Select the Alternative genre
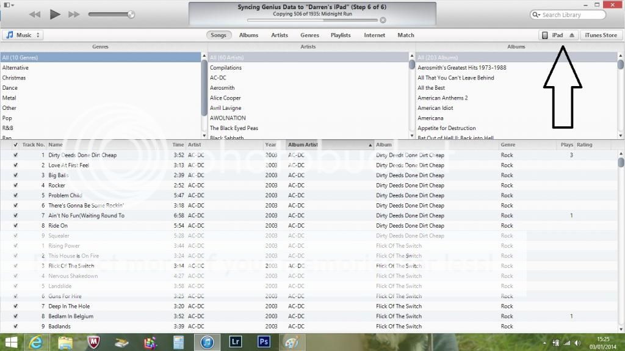The image size is (625, 351). click(x=15, y=68)
